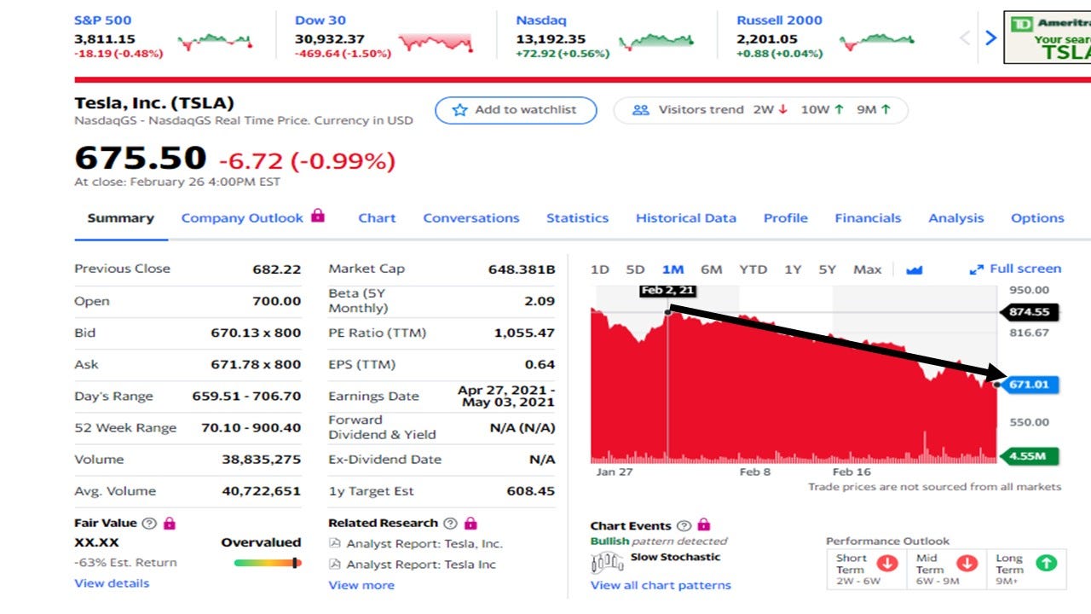Open the Profile tab
Screen dimensions: 1091x614
coord(786,218)
